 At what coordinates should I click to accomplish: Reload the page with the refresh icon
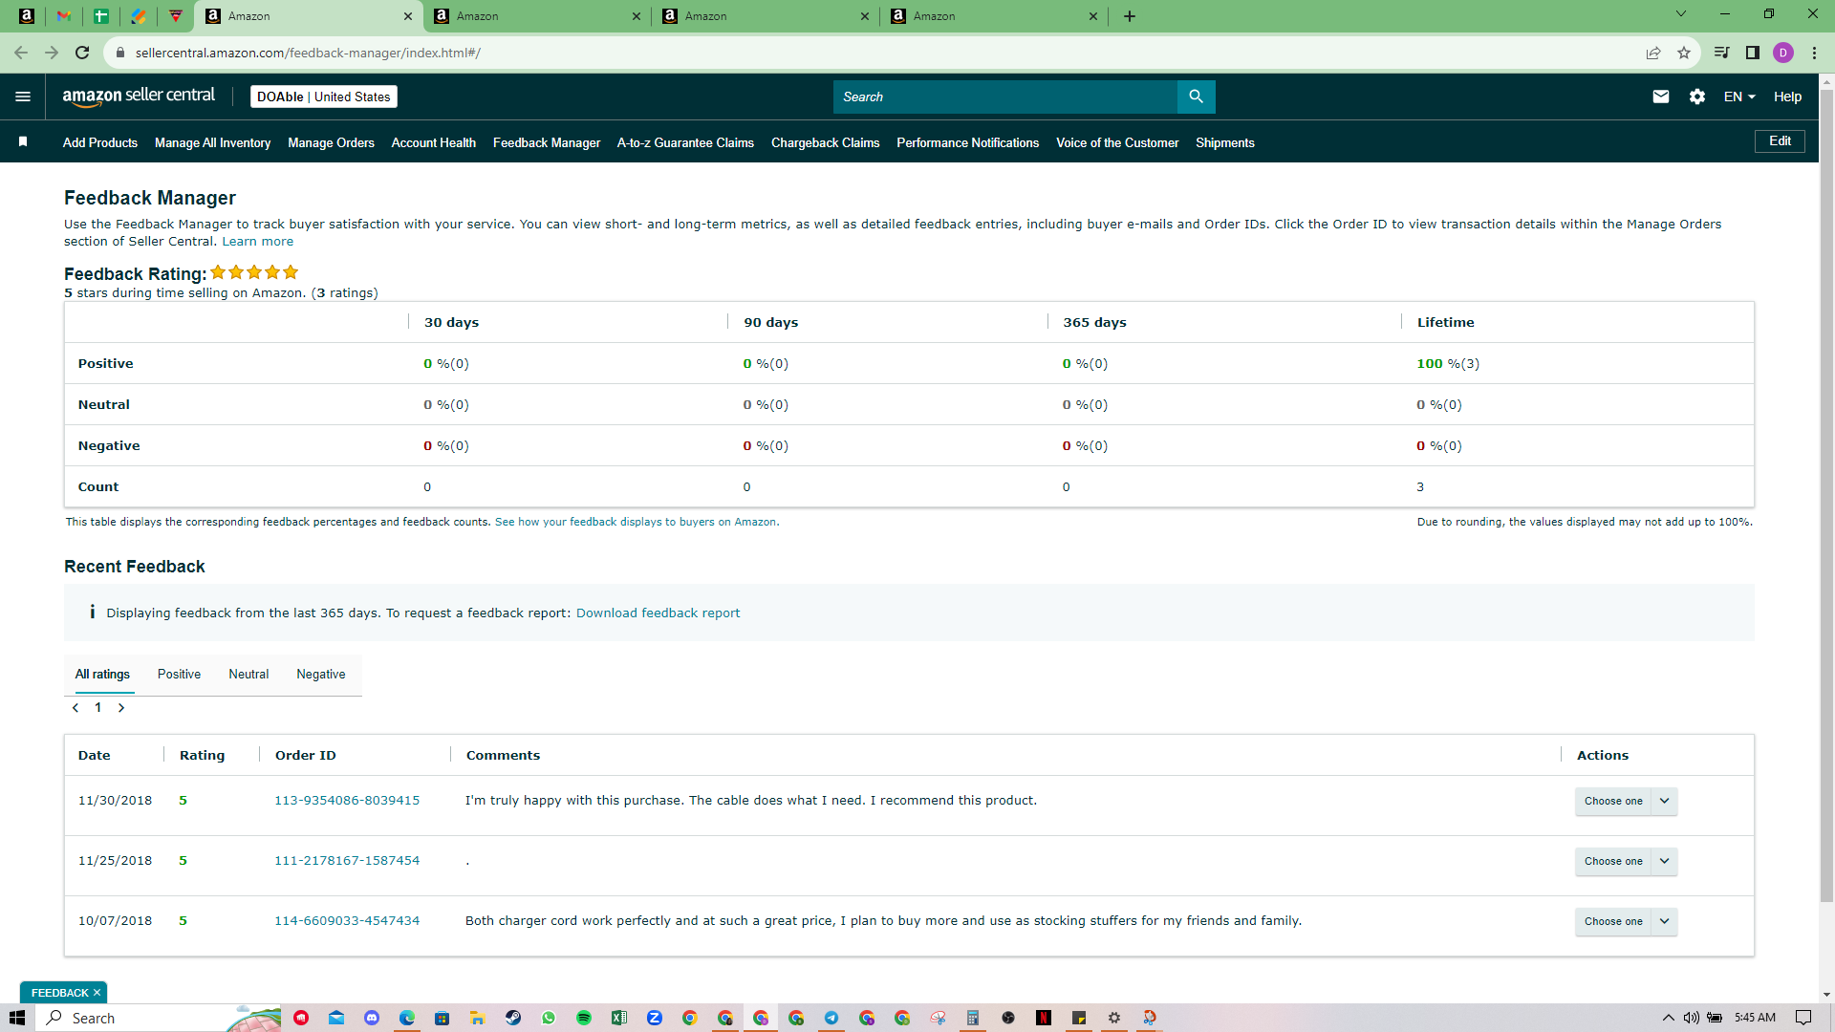83,53
